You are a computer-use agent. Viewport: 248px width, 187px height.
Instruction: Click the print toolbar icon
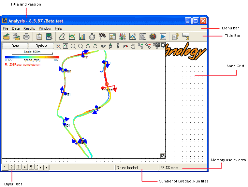click(x=26, y=37)
